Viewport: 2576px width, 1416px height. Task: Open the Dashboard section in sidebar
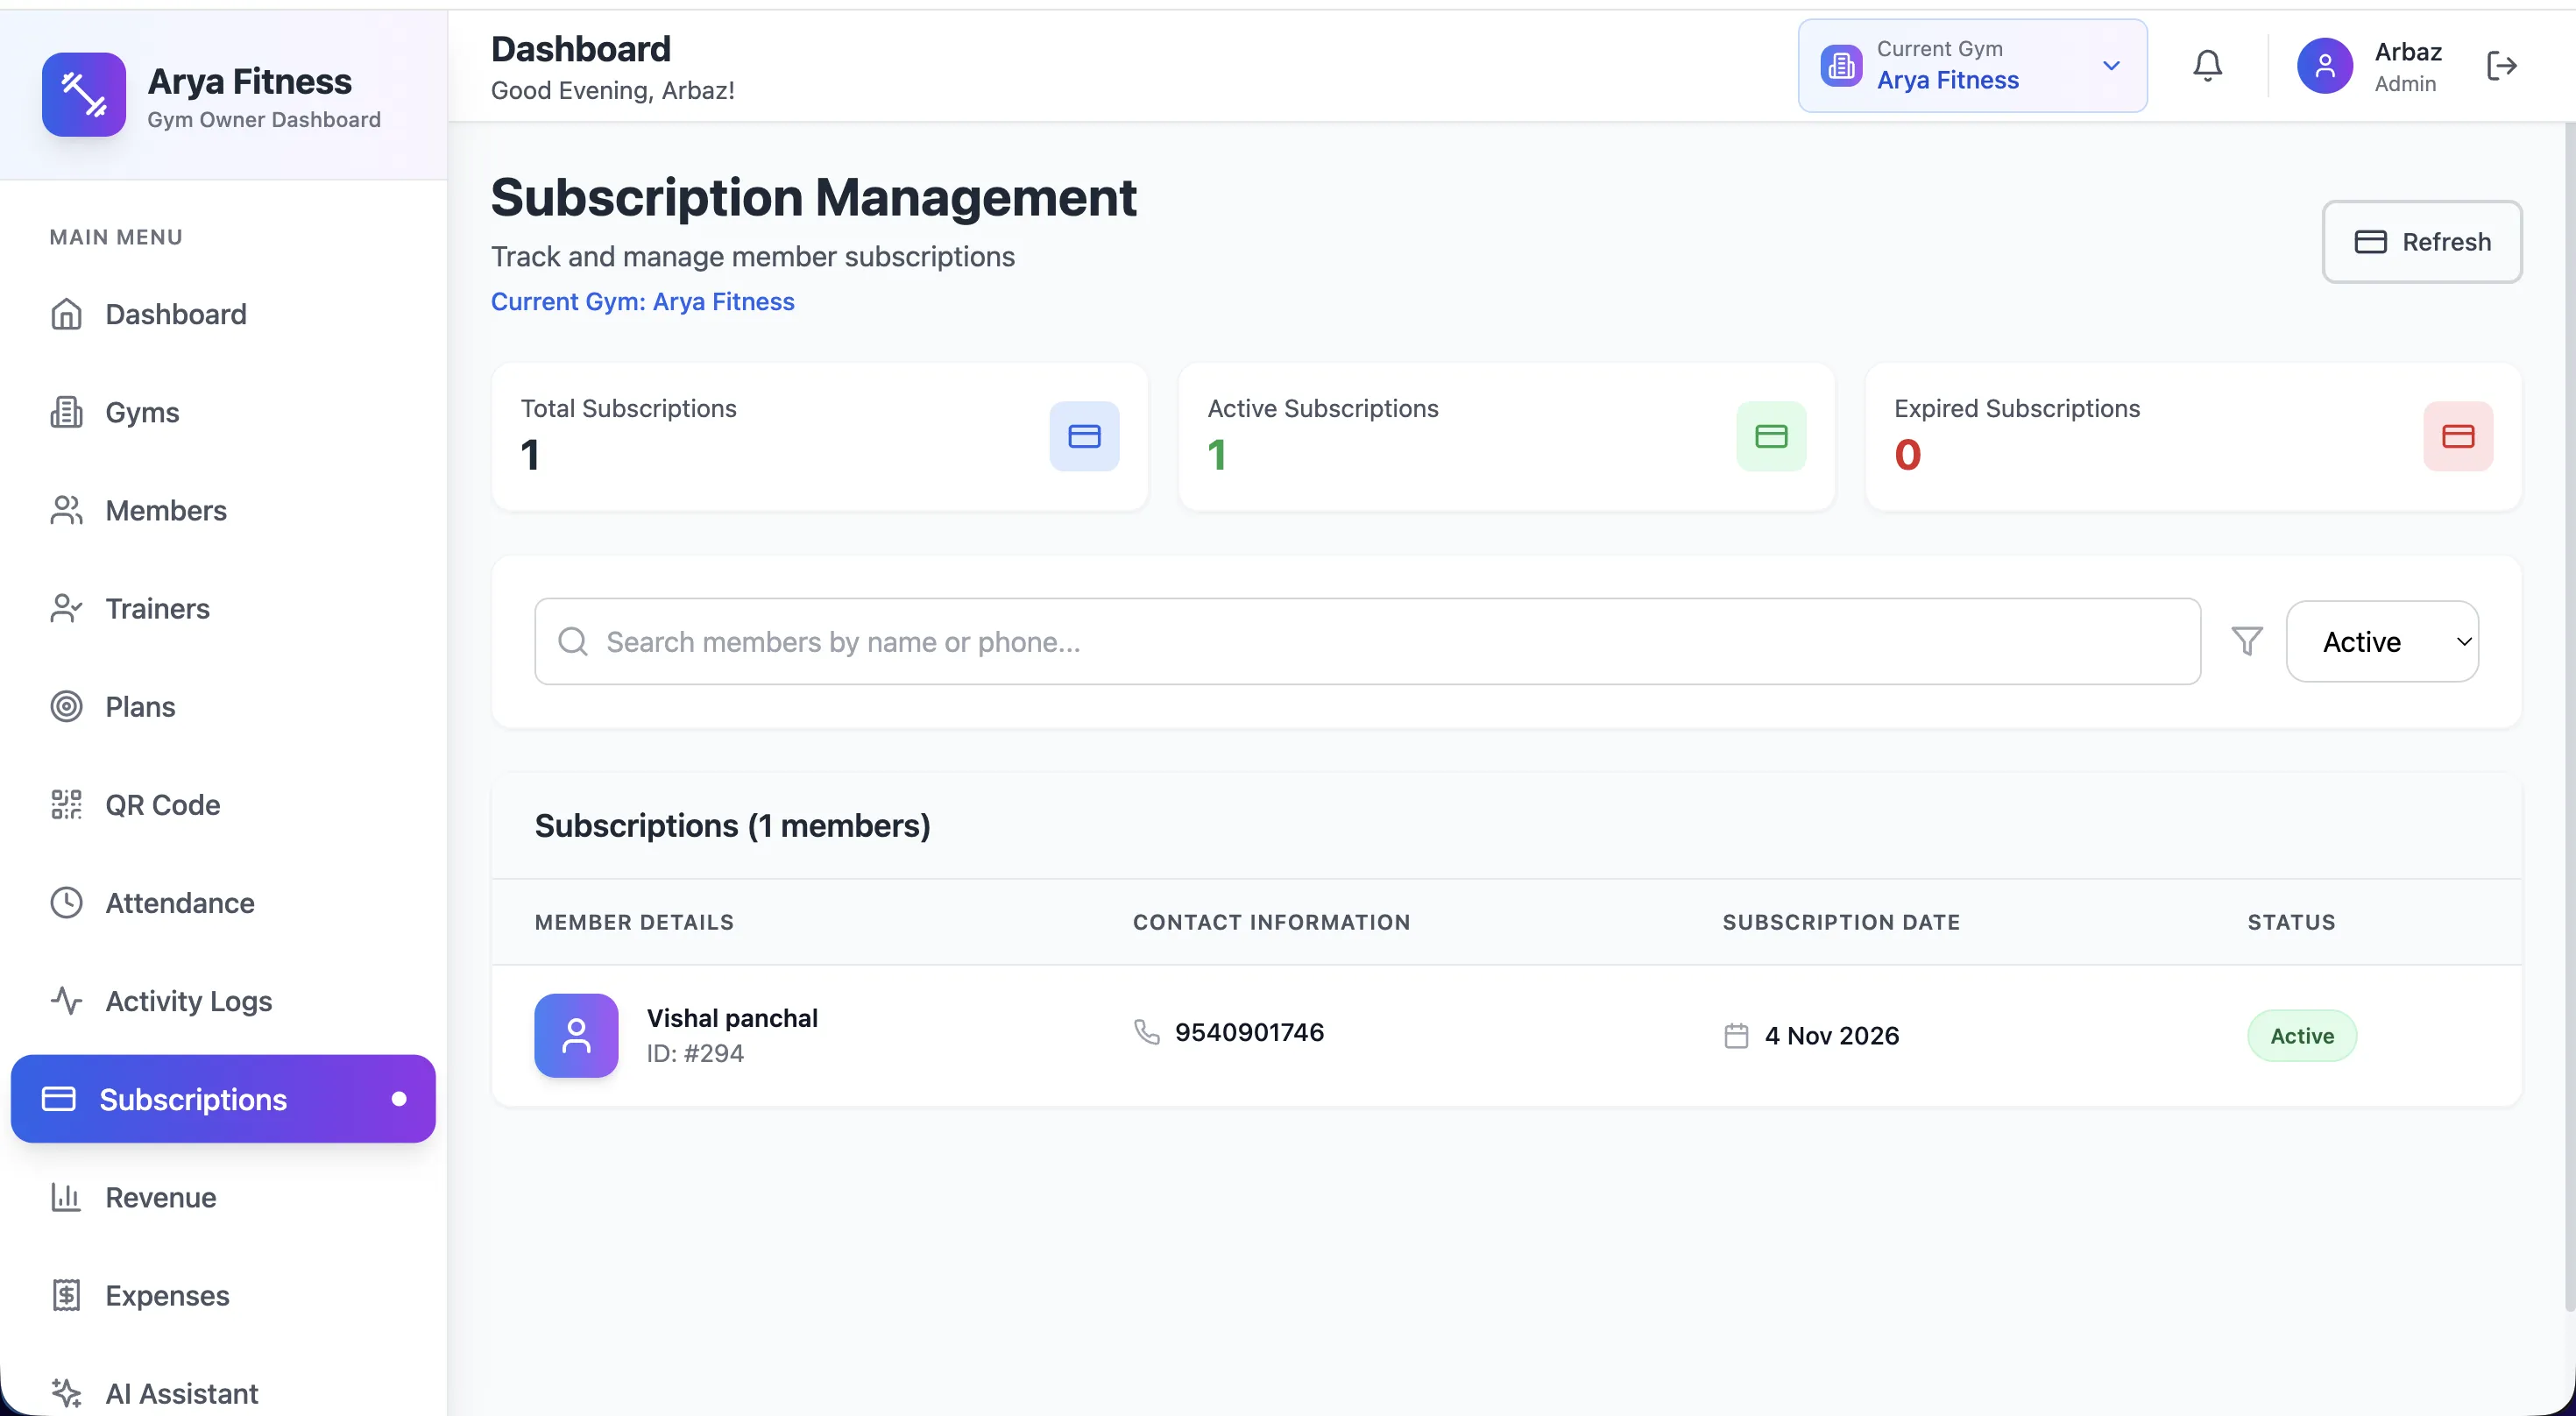175,313
